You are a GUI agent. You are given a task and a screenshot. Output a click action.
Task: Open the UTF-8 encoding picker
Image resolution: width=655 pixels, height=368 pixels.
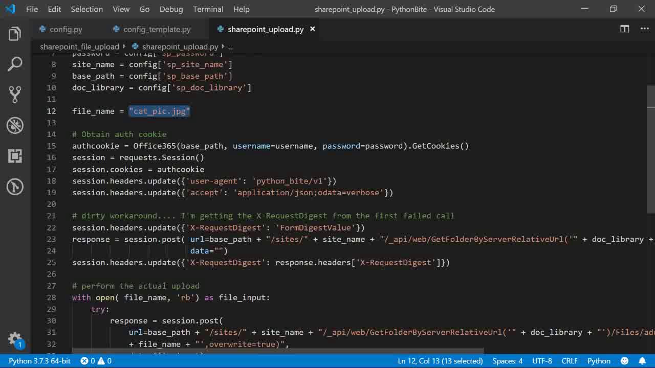click(542, 361)
